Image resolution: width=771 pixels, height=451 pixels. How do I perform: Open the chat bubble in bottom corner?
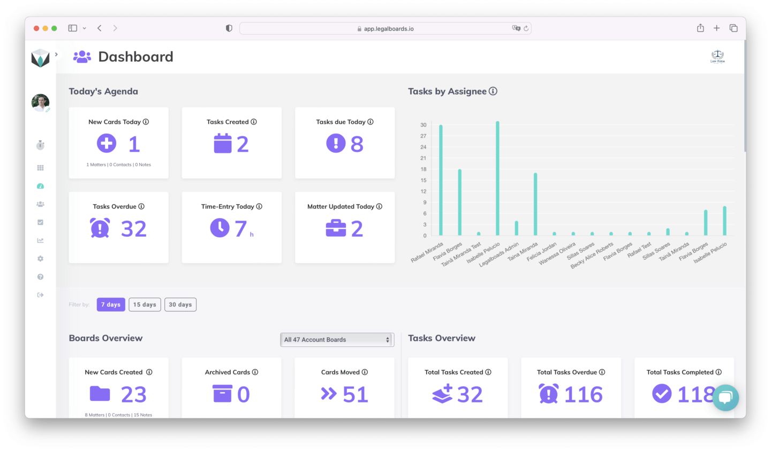[x=725, y=398]
